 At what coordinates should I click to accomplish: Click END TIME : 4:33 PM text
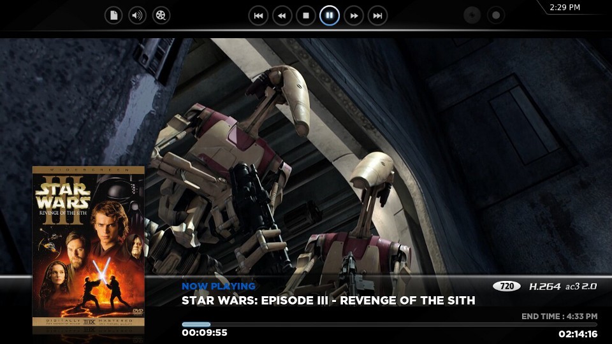click(x=559, y=317)
